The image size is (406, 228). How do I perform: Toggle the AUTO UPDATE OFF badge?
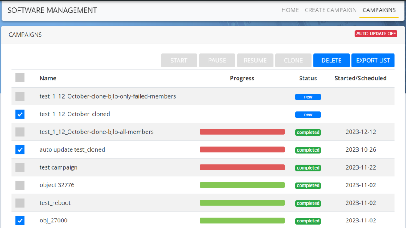(x=376, y=34)
